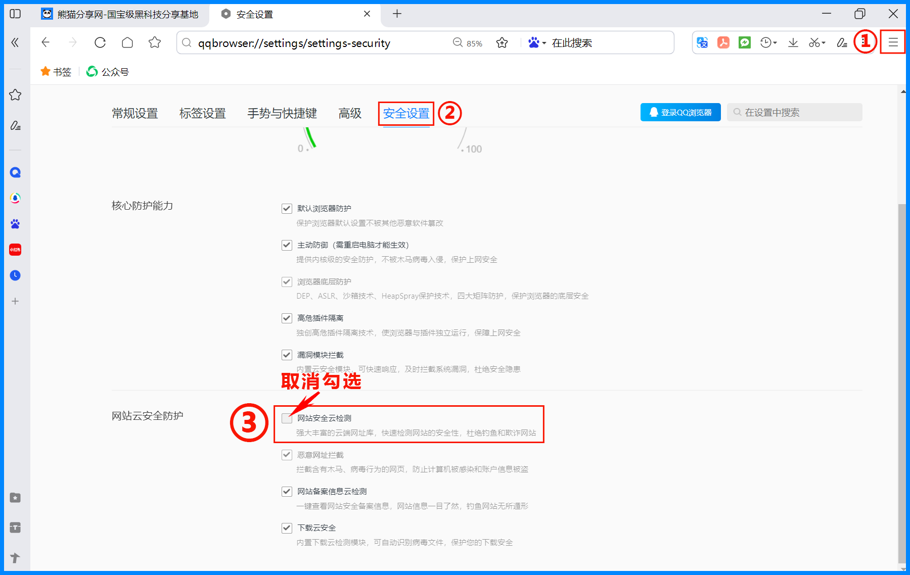Select the screenshot scissors tool
Screen dimensions: 910x575
pyautogui.click(x=813, y=42)
